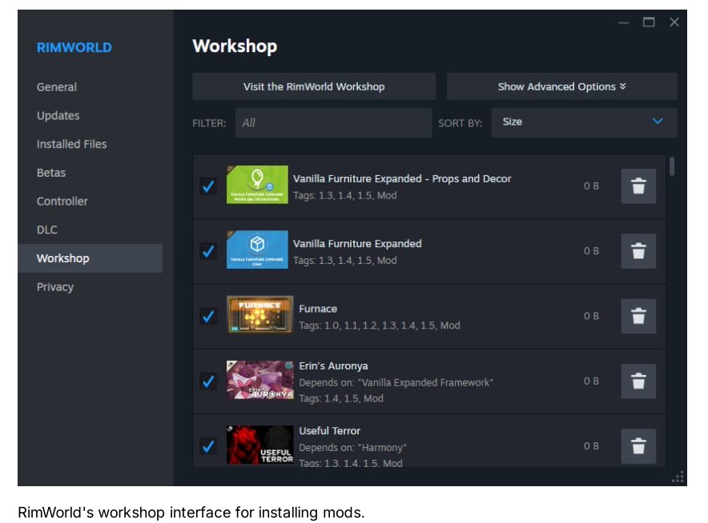Click the "Depends on: Harmony" text
This screenshot has width=708, height=523.
(x=352, y=447)
